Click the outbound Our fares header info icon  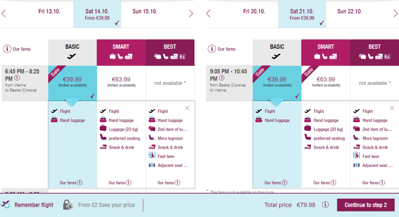click(7, 49)
